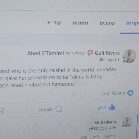The width and height of the screenshot is (139, 139).
Task: Switch to the תמונות tab
Action: 80,23
